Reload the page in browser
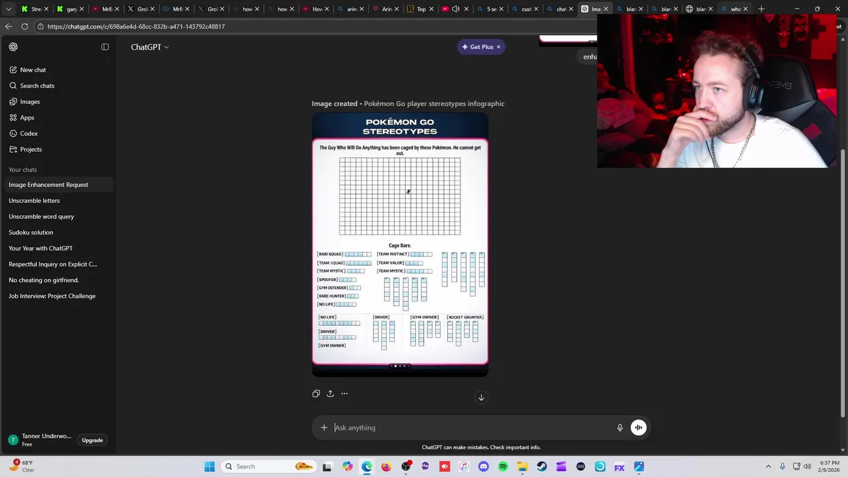 tap(25, 26)
